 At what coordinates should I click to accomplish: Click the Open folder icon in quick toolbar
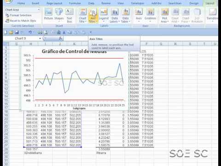(11, 32)
